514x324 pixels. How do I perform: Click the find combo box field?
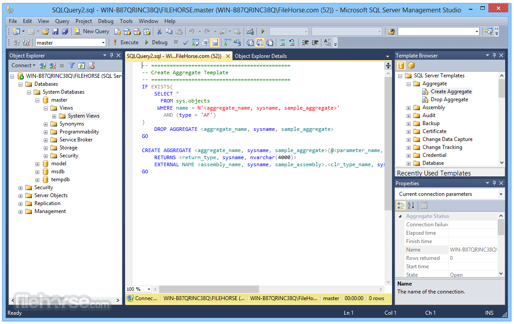[x=438, y=31]
